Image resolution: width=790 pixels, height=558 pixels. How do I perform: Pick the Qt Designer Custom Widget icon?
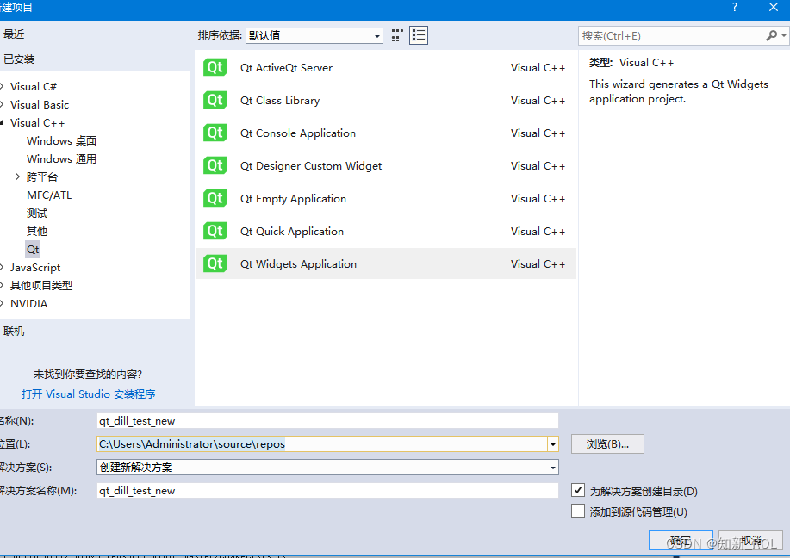tap(215, 165)
